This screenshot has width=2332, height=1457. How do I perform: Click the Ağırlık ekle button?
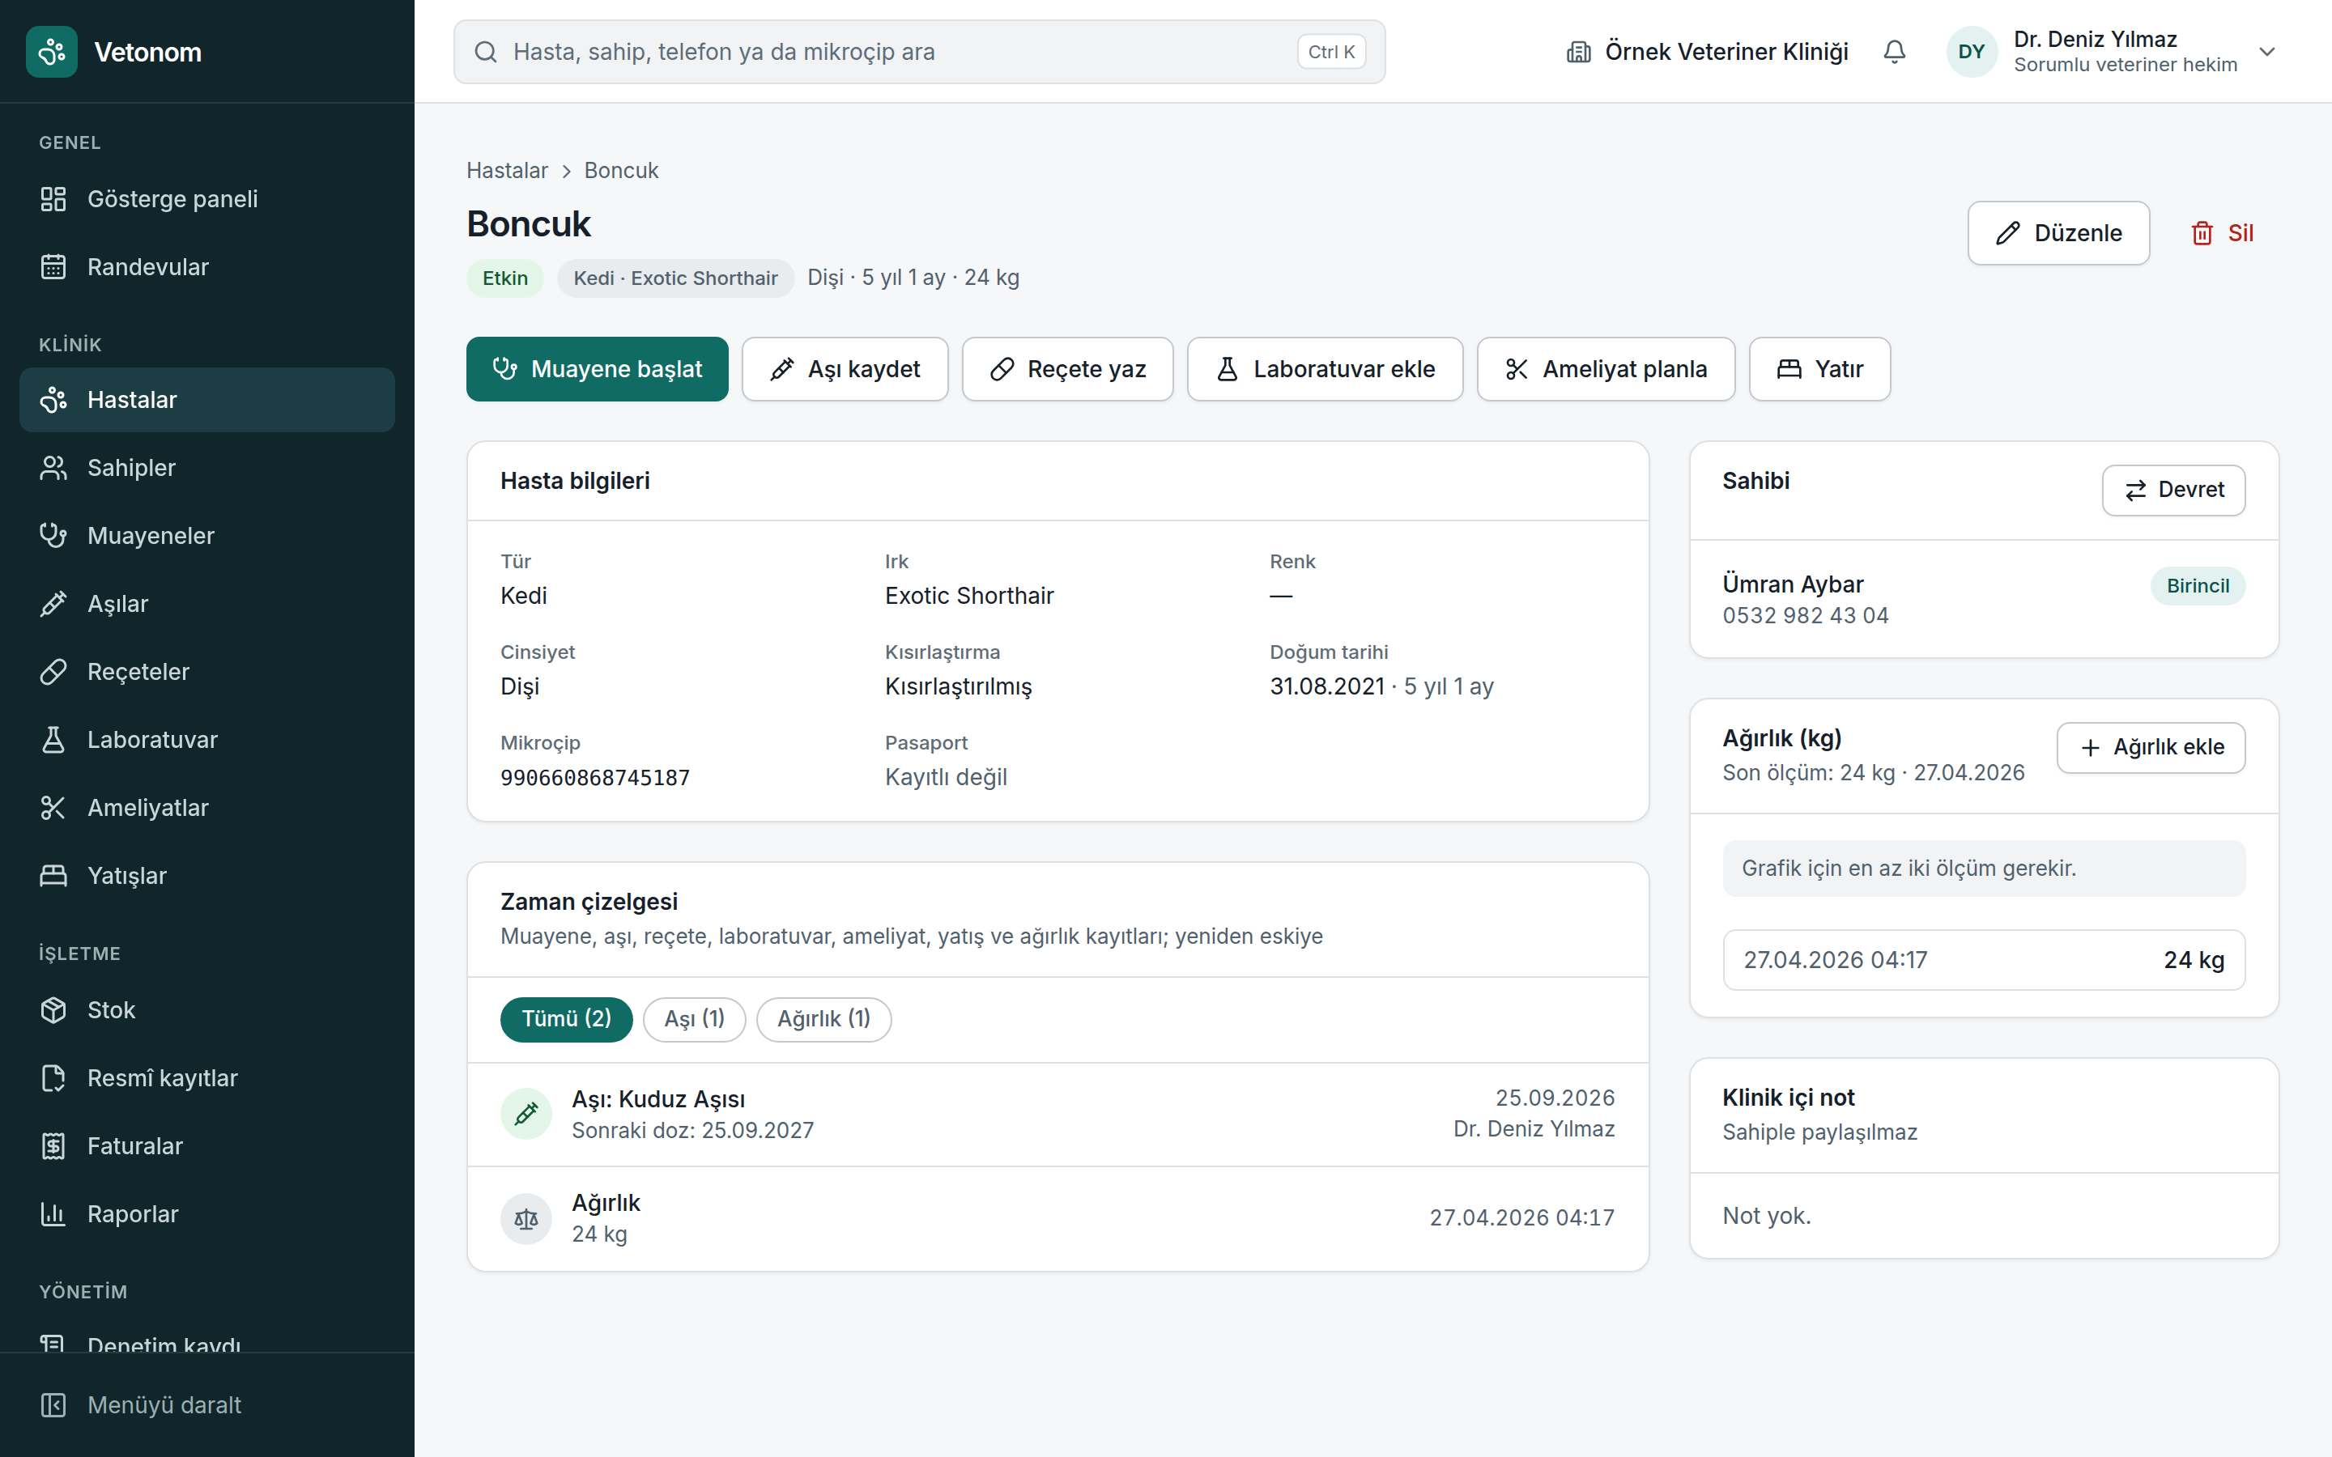2151,748
